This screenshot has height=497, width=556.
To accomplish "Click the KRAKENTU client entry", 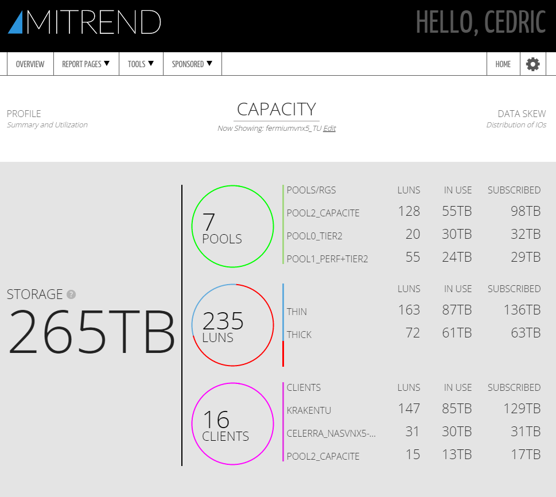I will (309, 410).
